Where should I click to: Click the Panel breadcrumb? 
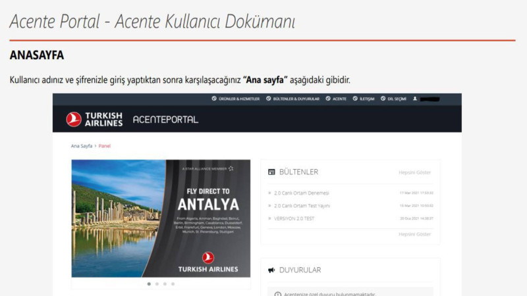point(105,146)
